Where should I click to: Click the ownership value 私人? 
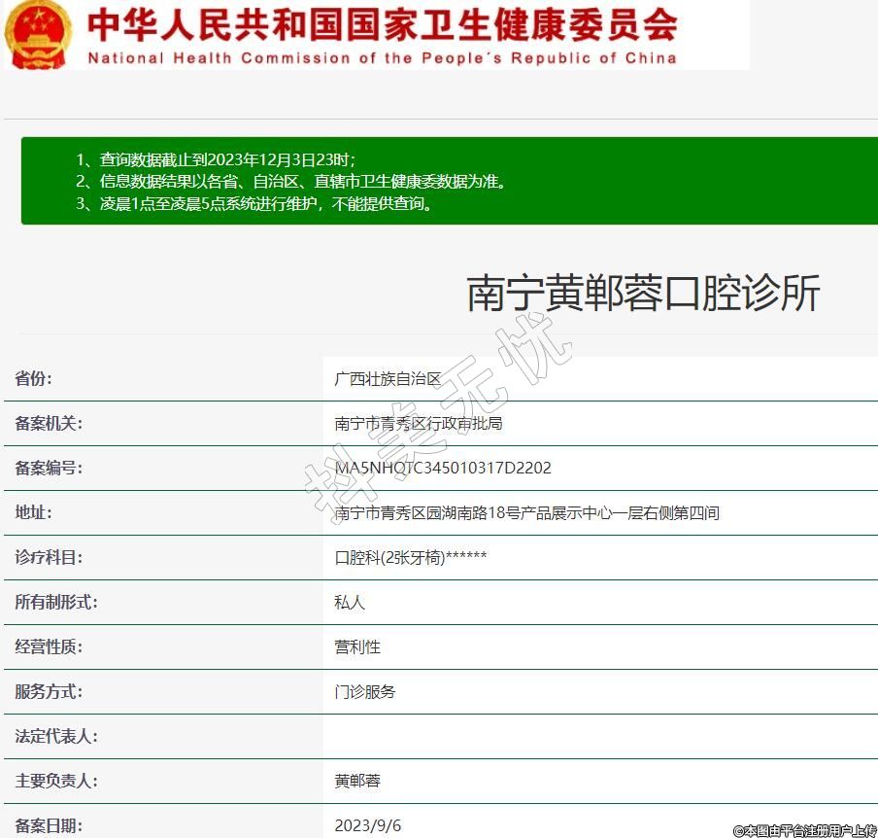(350, 602)
